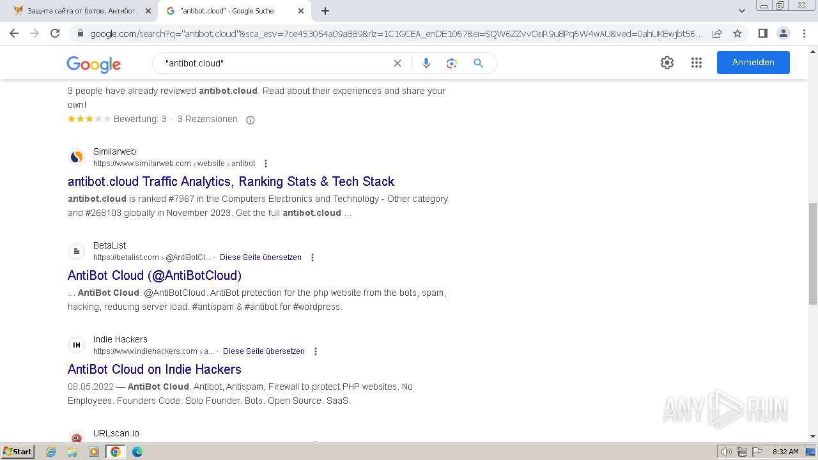818x460 pixels.
Task: Open the Windows Start menu
Action: 17,451
